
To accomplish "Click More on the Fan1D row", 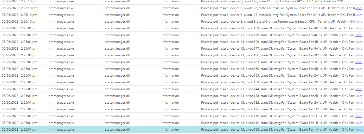I will click(359, 109).
